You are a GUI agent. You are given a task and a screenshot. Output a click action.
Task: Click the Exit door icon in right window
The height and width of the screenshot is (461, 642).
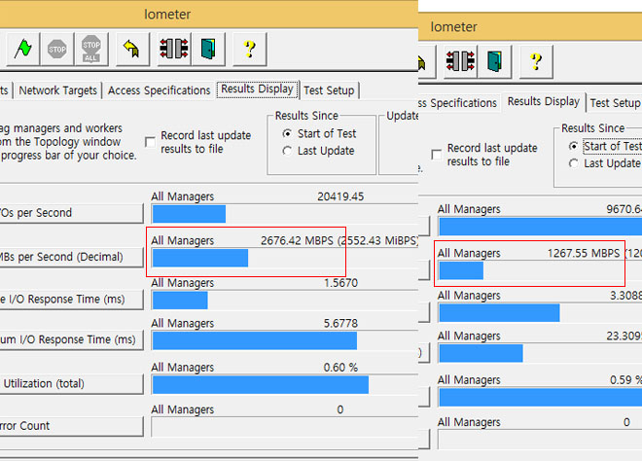point(494,59)
